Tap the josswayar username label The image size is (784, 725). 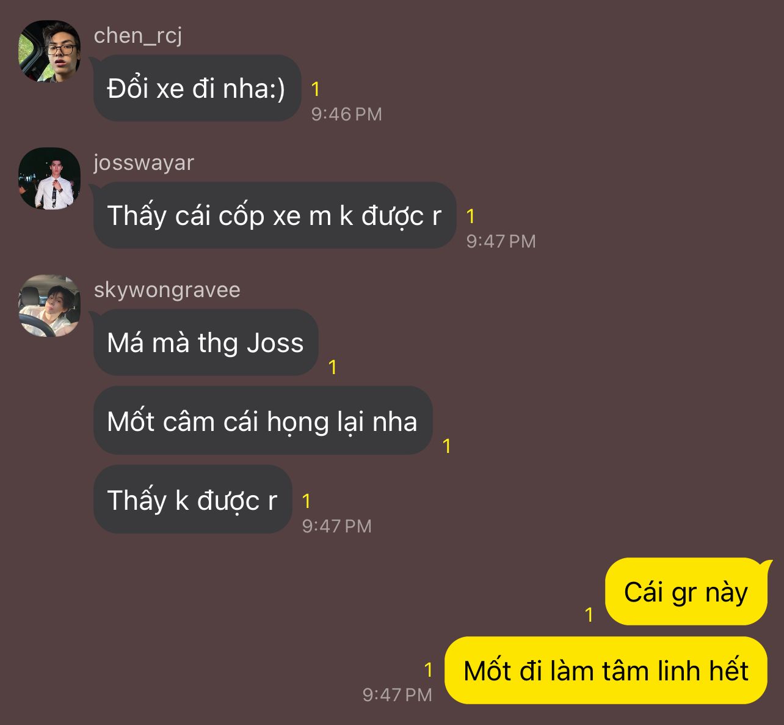(144, 163)
